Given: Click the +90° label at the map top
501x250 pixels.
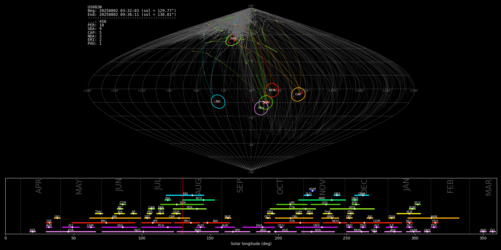Looking at the screenshot, I should (x=251, y=6).
